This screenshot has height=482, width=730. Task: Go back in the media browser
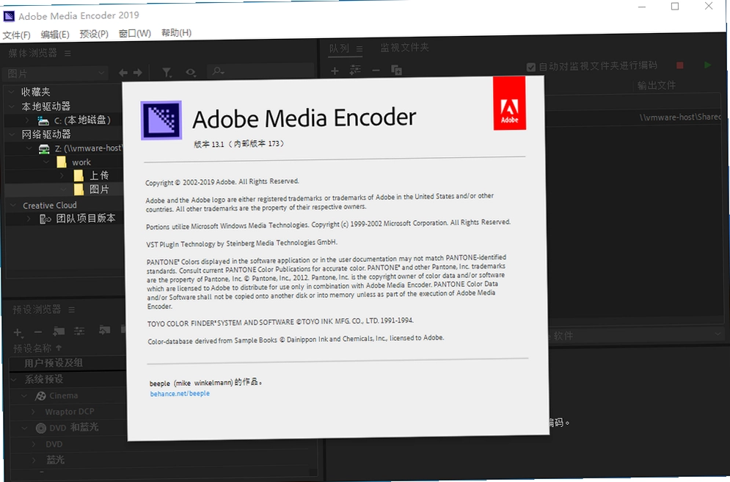point(123,73)
